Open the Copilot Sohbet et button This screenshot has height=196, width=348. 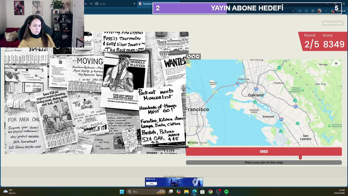pyautogui.click(x=338, y=11)
